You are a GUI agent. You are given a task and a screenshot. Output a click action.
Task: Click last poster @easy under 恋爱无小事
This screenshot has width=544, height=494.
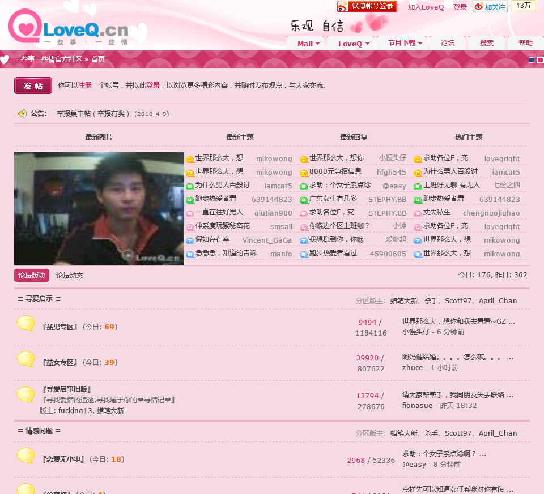[x=414, y=464]
